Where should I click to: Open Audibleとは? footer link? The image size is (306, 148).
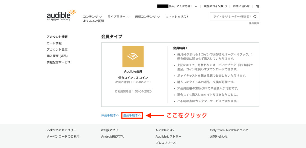tap(165, 130)
